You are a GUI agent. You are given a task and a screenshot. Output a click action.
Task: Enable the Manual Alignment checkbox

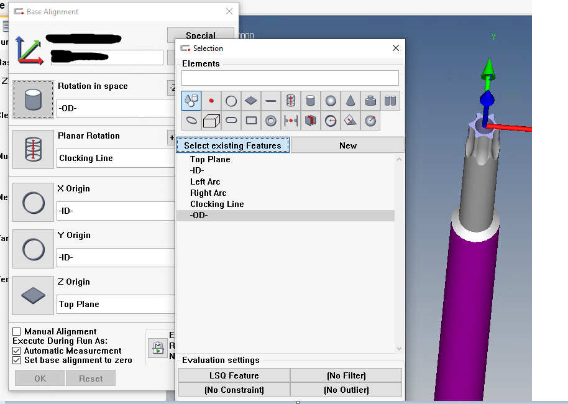click(16, 331)
